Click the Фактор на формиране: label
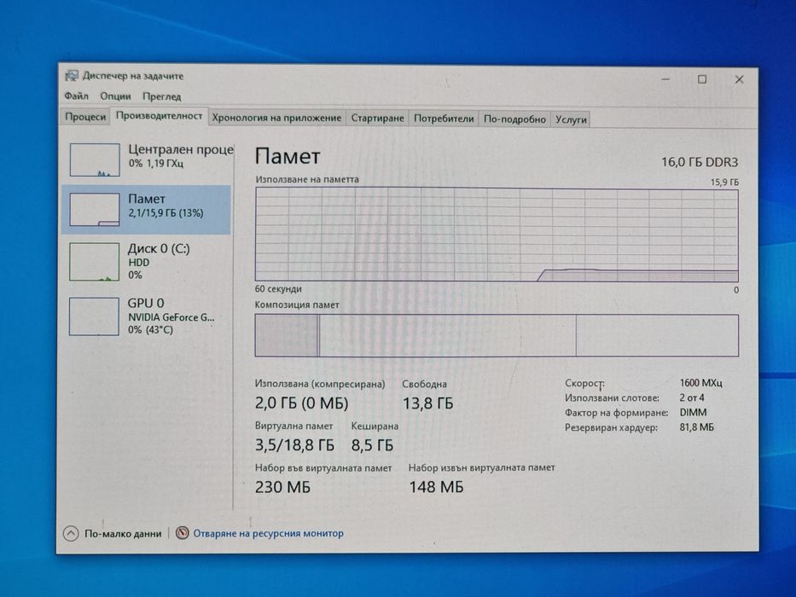796x597 pixels. coord(616,413)
